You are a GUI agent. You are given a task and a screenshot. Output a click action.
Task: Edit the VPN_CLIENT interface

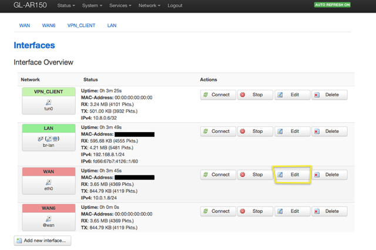[x=293, y=95]
